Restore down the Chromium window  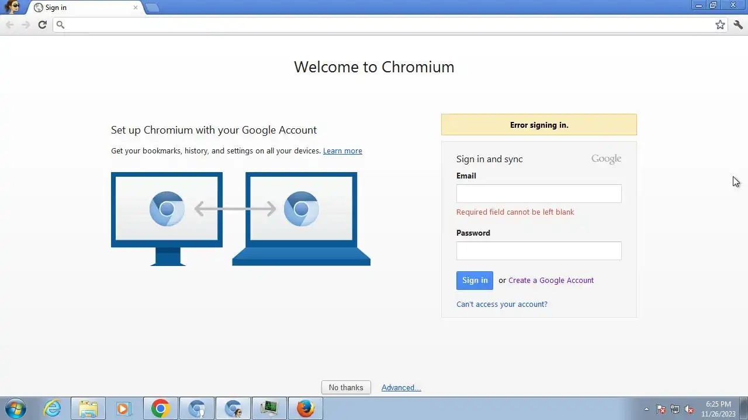(x=714, y=5)
